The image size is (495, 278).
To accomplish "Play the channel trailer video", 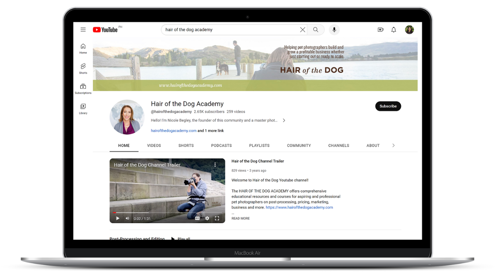I will [118, 219].
